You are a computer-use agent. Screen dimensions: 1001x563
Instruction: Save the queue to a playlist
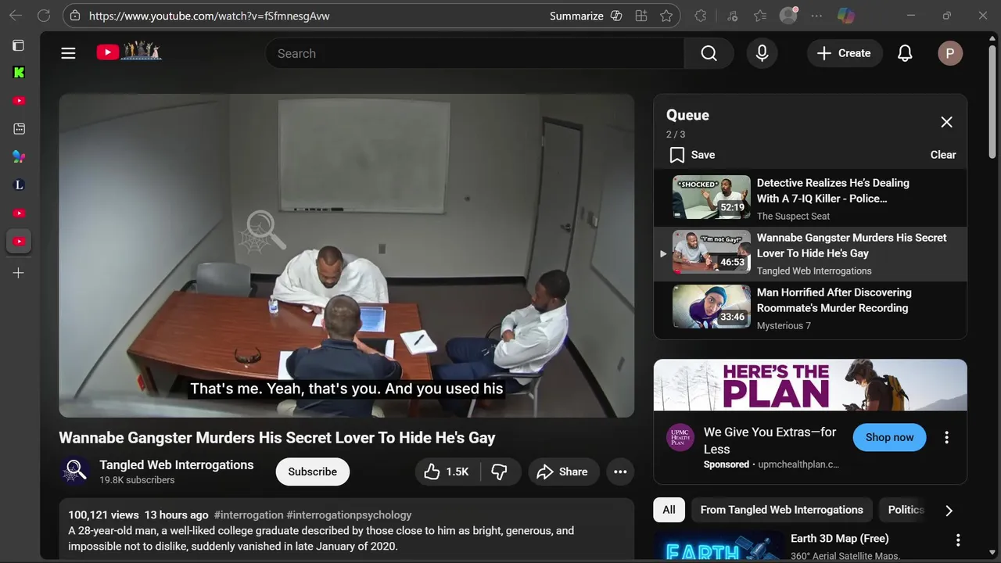692,155
